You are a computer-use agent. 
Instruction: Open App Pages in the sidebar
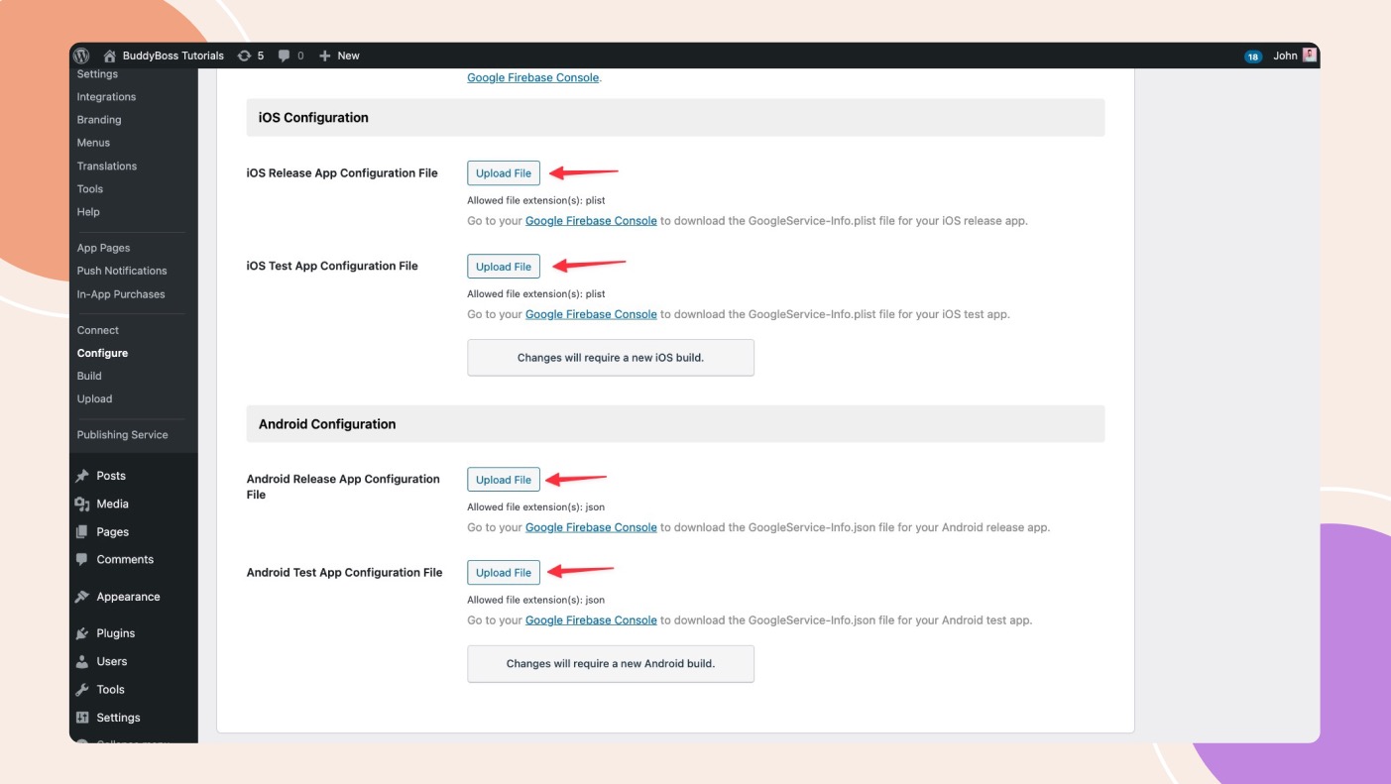point(103,248)
